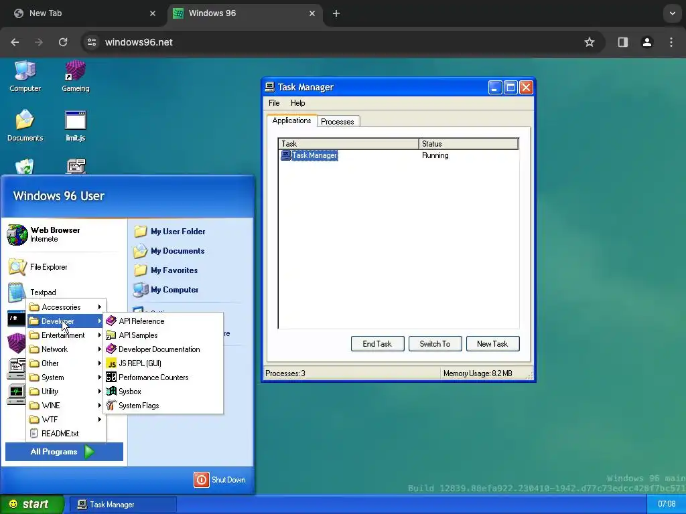The image size is (686, 514).
Task: Switch to the New Tab browser tab
Action: tap(83, 13)
